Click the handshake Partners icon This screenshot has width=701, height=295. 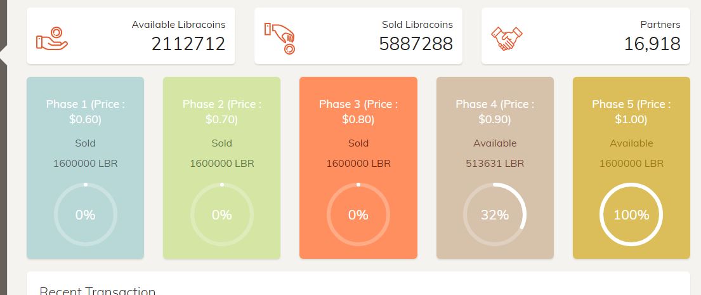[507, 39]
